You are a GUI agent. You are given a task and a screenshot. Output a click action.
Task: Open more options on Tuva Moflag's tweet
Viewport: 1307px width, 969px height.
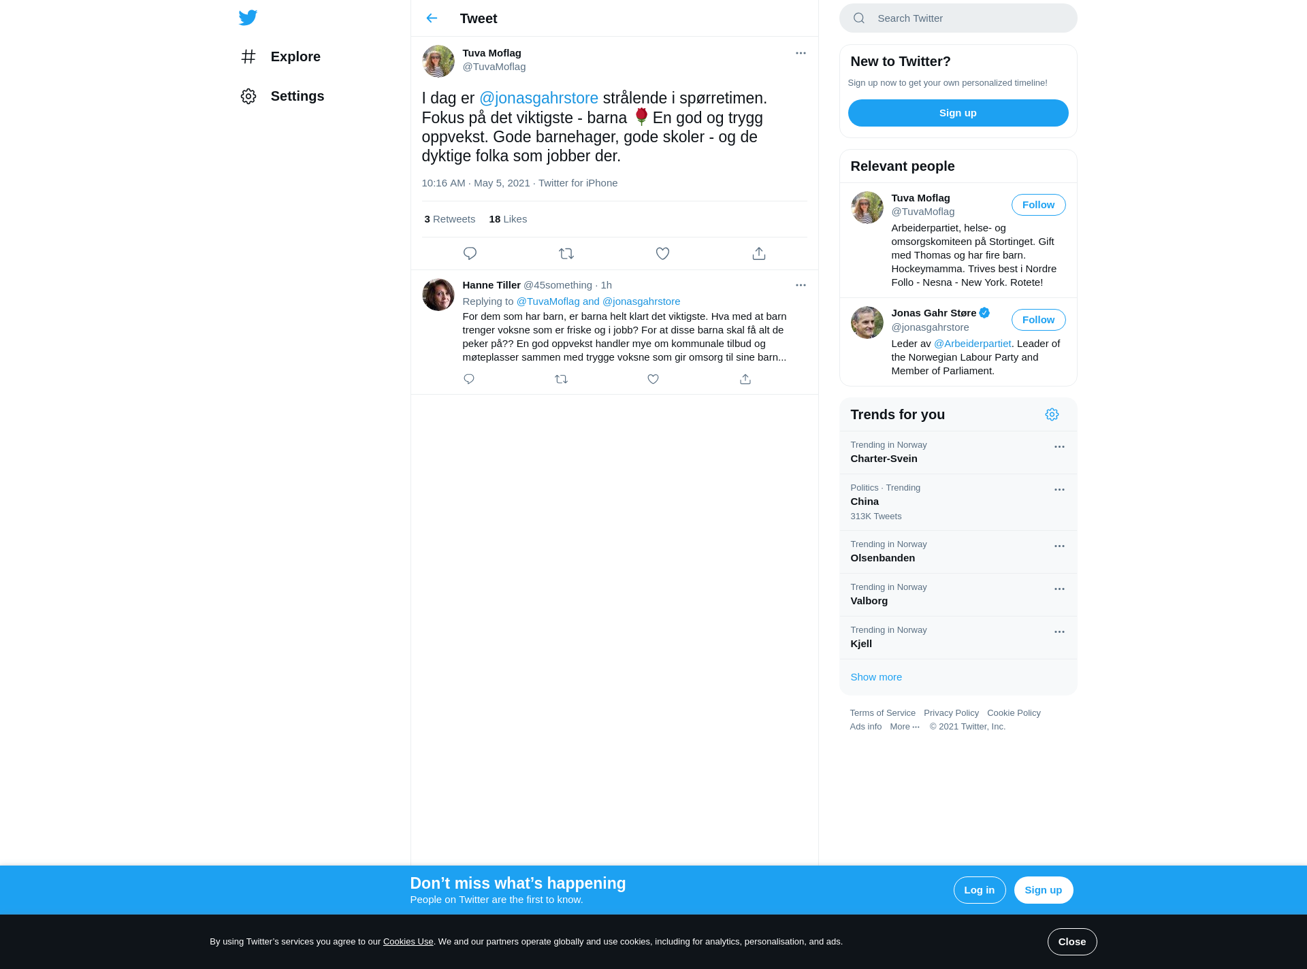801,53
